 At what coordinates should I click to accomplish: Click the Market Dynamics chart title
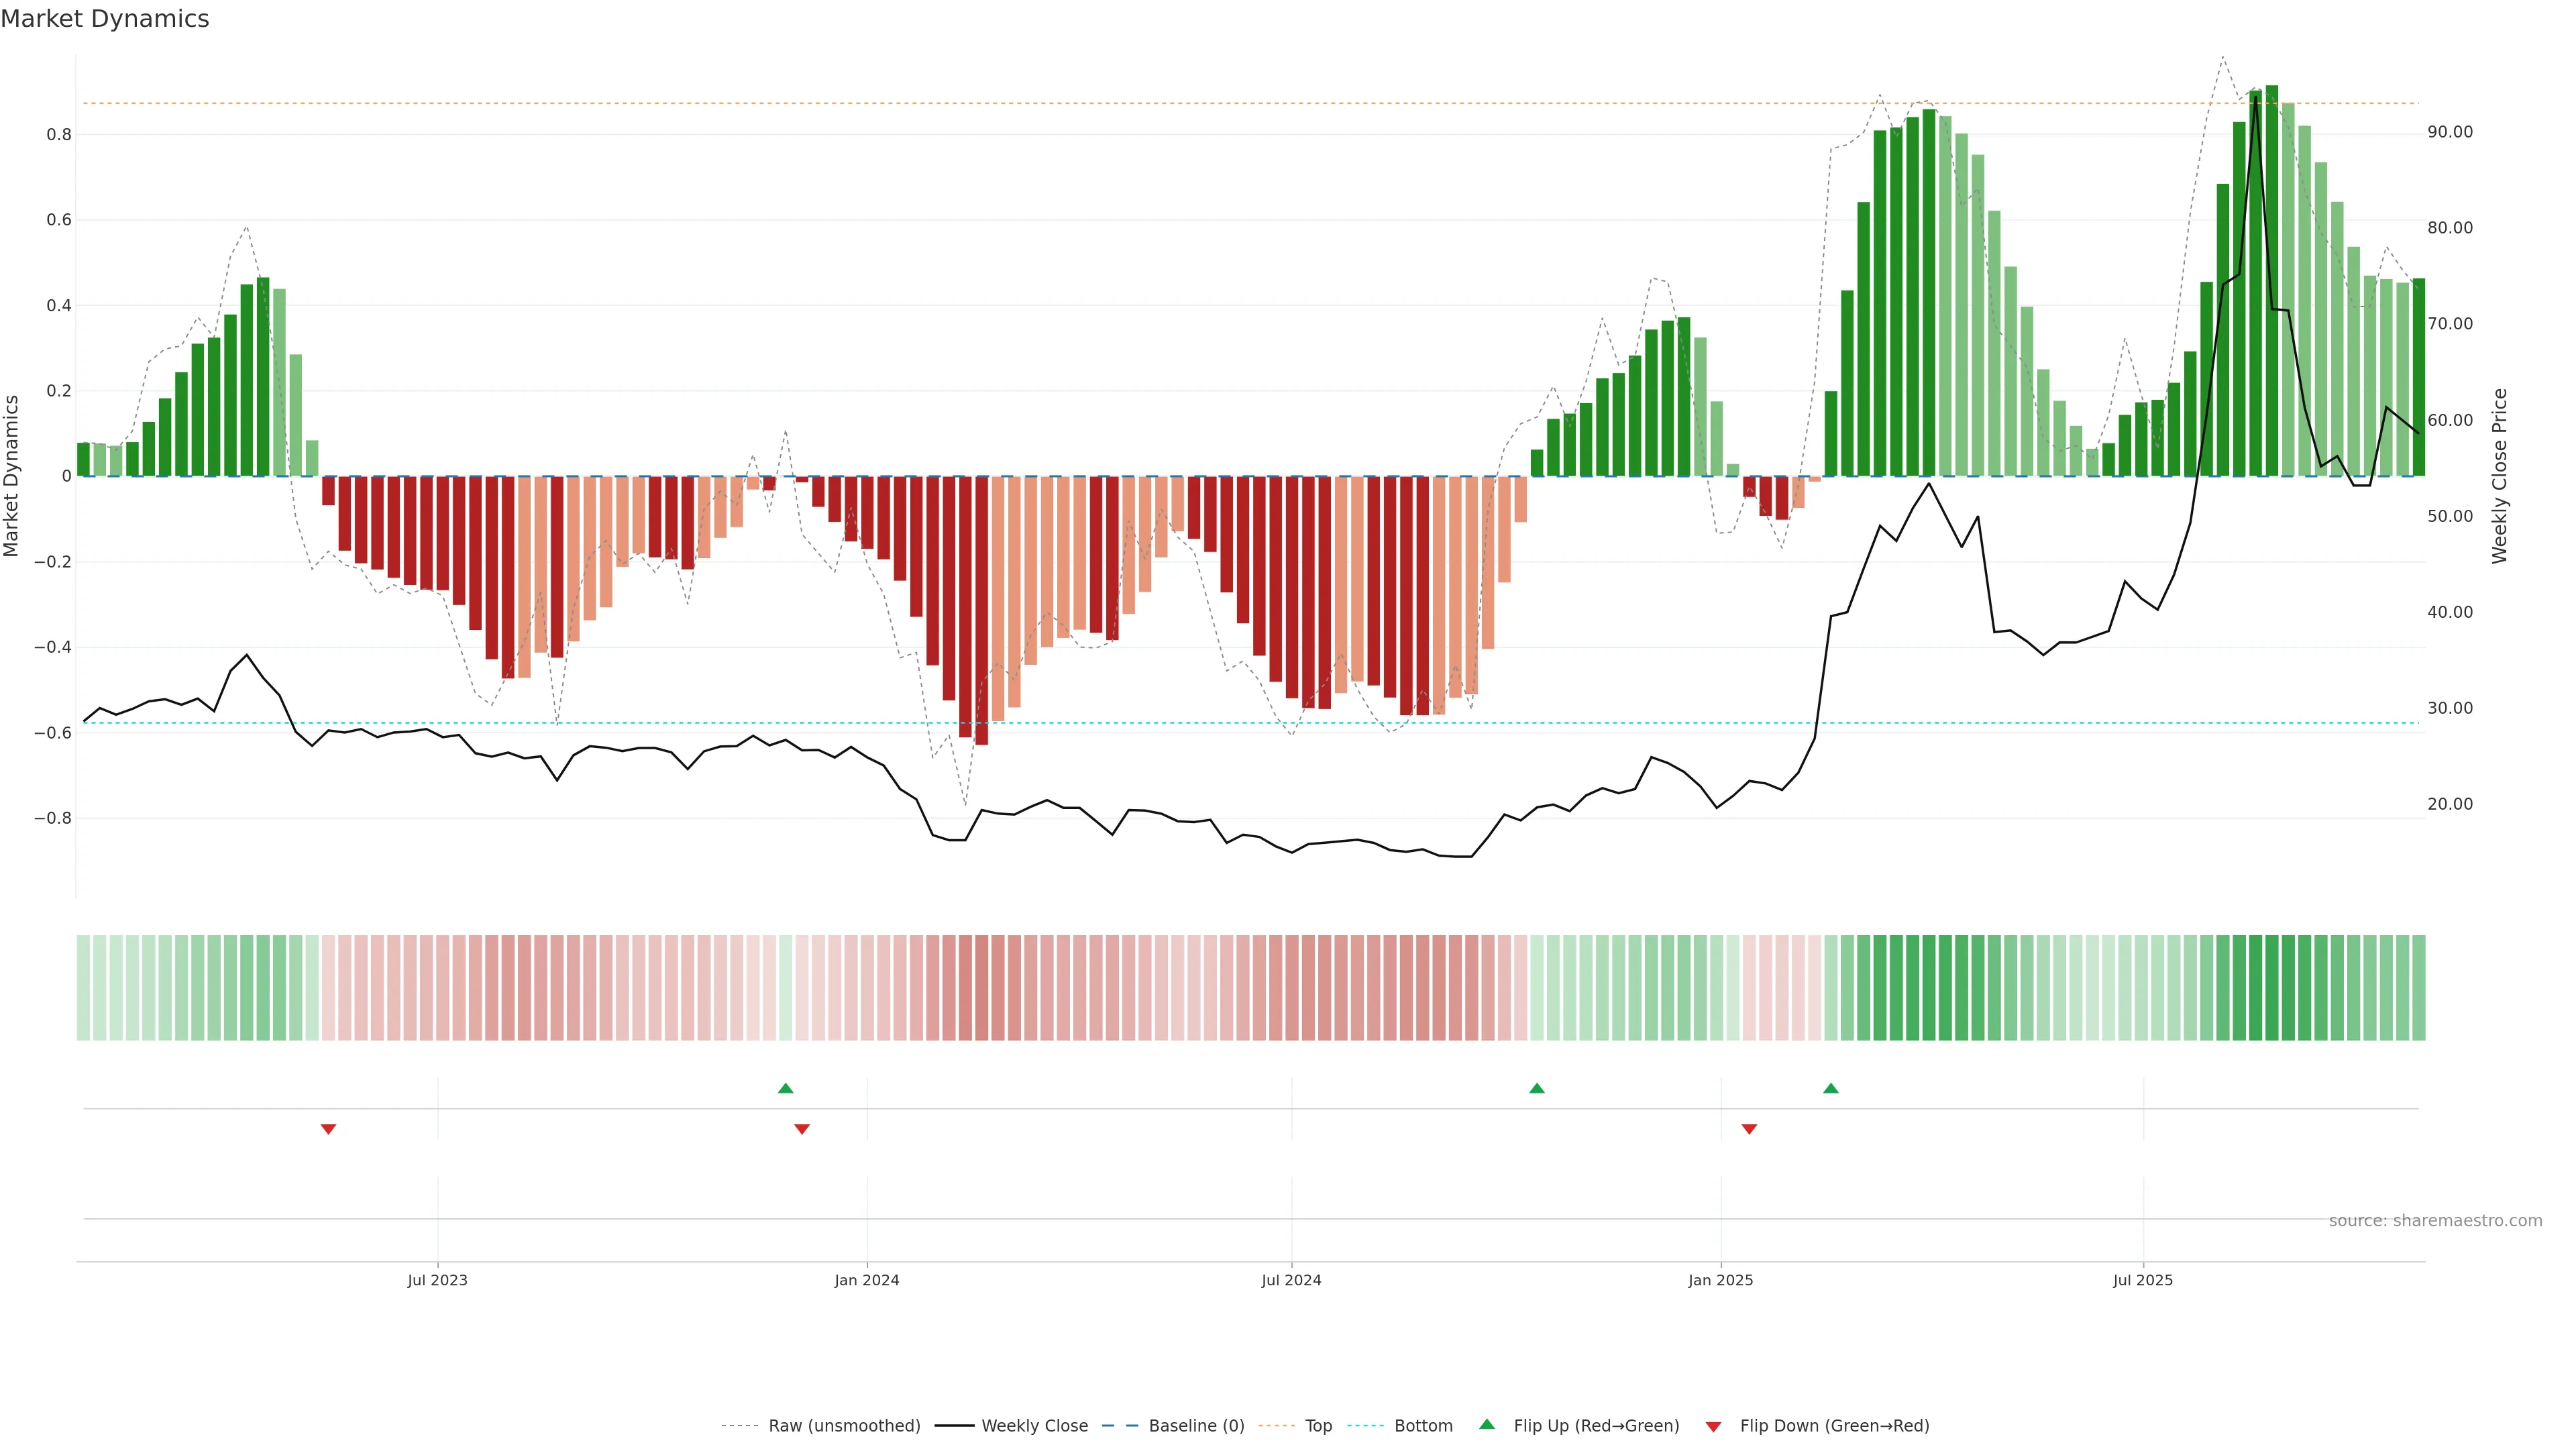pyautogui.click(x=105, y=19)
